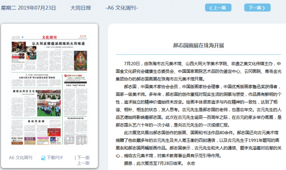Click the A6 文化周刊 label under the thumbnail
This screenshot has height=170, width=286.
click(21, 157)
